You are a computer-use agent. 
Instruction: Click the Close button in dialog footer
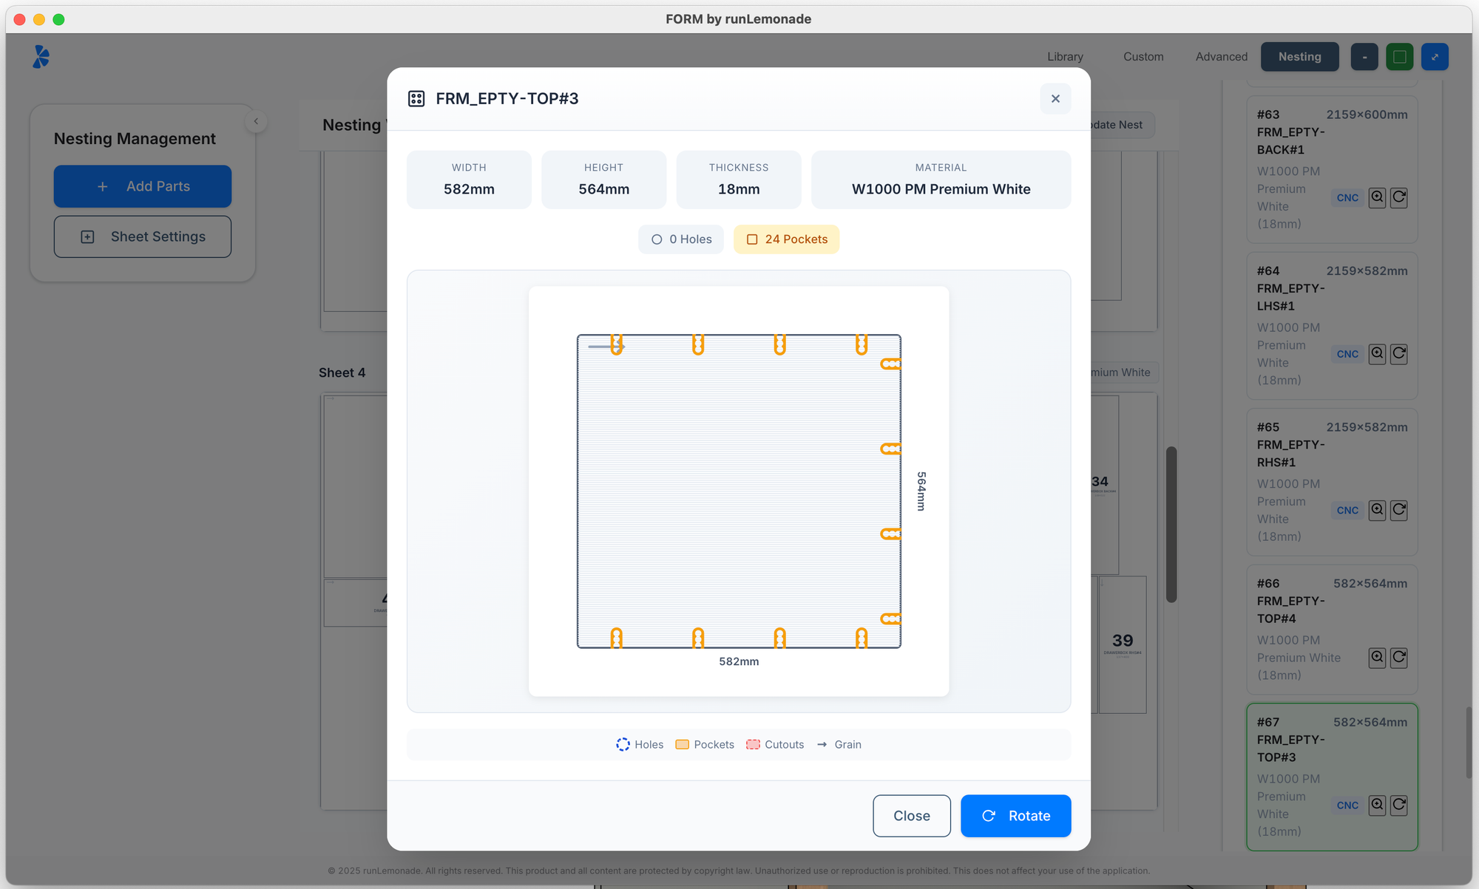pyautogui.click(x=911, y=816)
